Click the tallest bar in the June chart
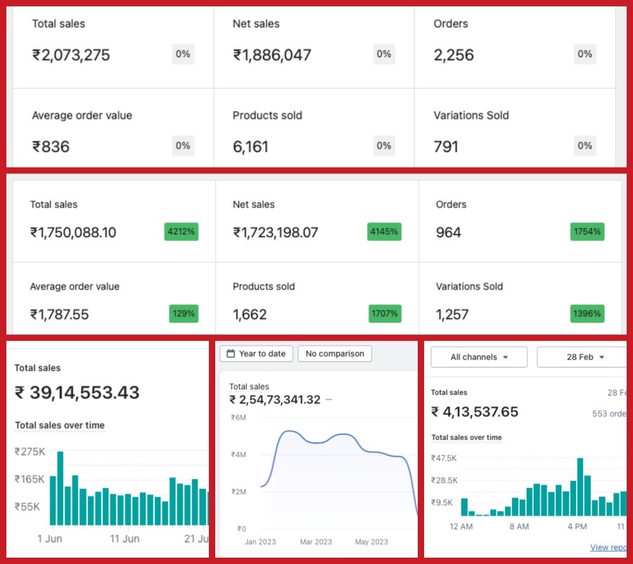This screenshot has height=564, width=633. 60,488
